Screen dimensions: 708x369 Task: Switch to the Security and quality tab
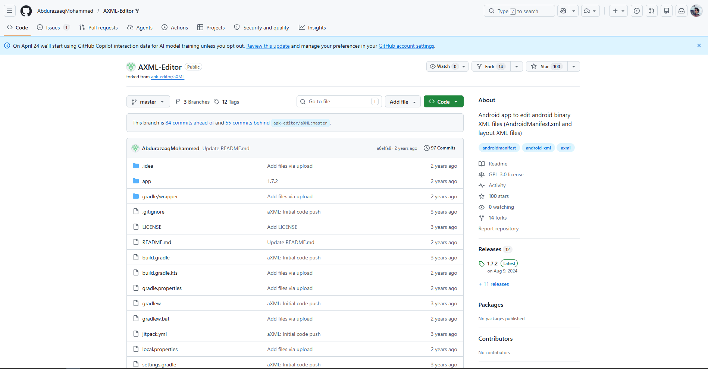click(261, 28)
